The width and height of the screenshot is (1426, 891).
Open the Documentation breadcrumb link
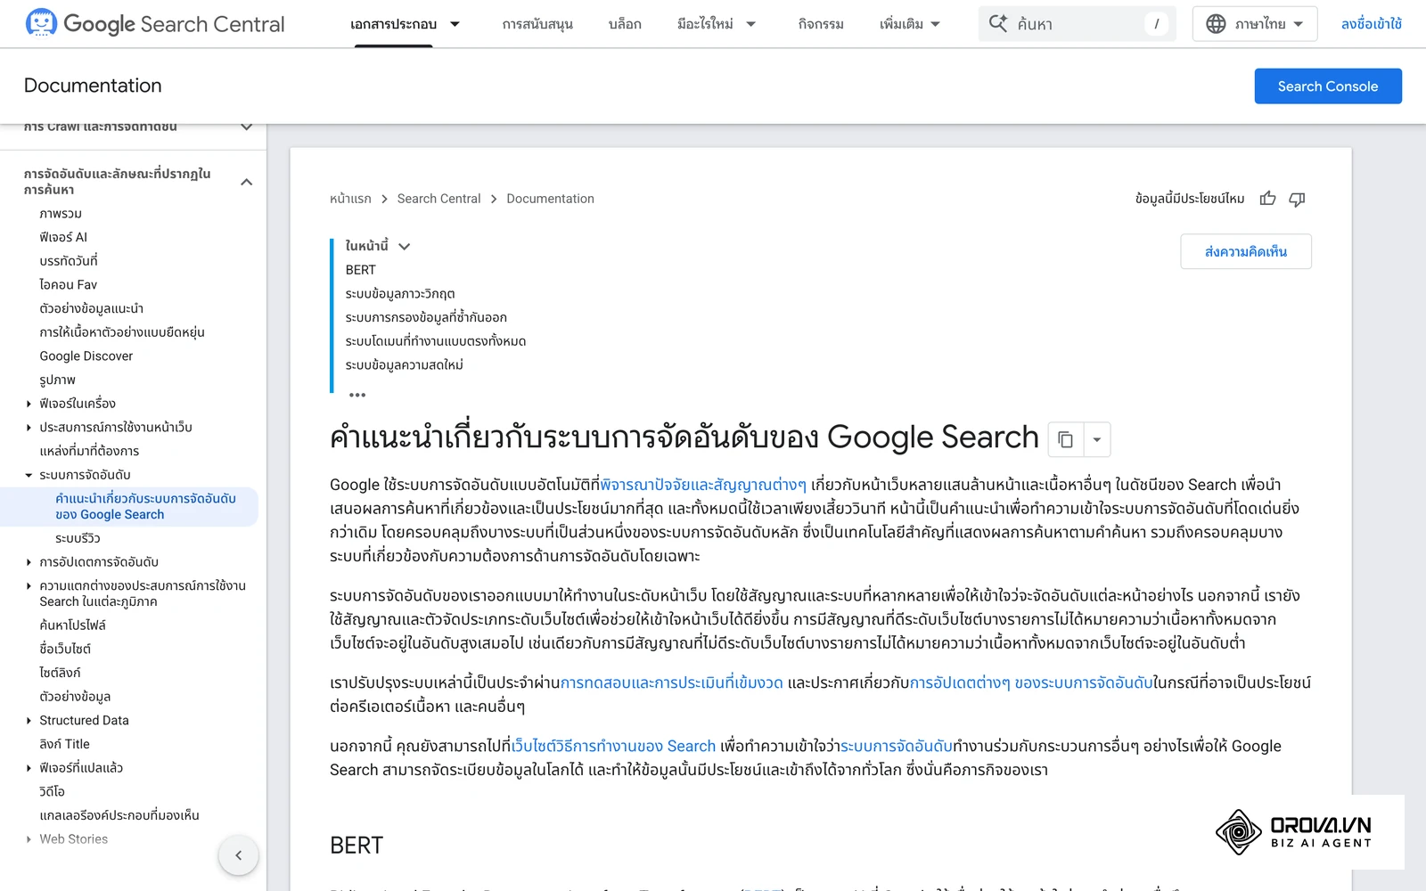tap(550, 199)
